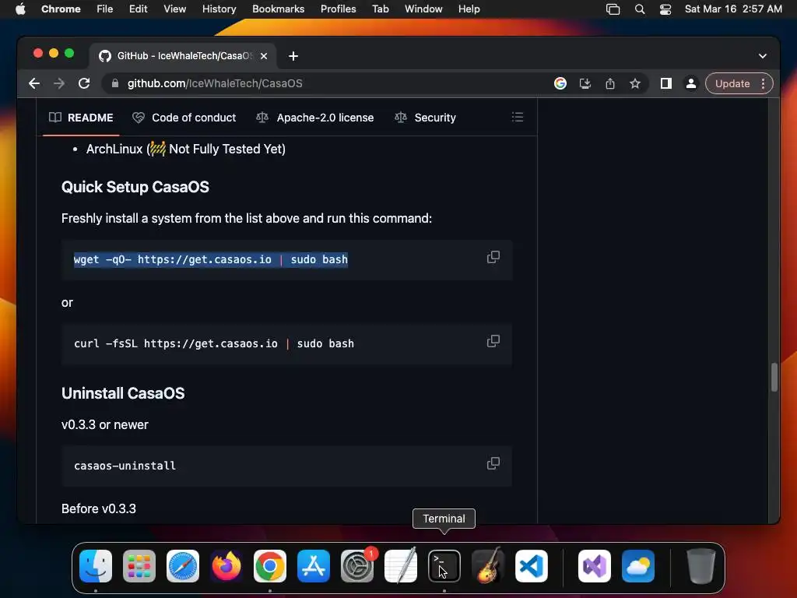Screen dimensions: 797x598
Task: Copy the curl install command
Action: pyautogui.click(x=493, y=341)
